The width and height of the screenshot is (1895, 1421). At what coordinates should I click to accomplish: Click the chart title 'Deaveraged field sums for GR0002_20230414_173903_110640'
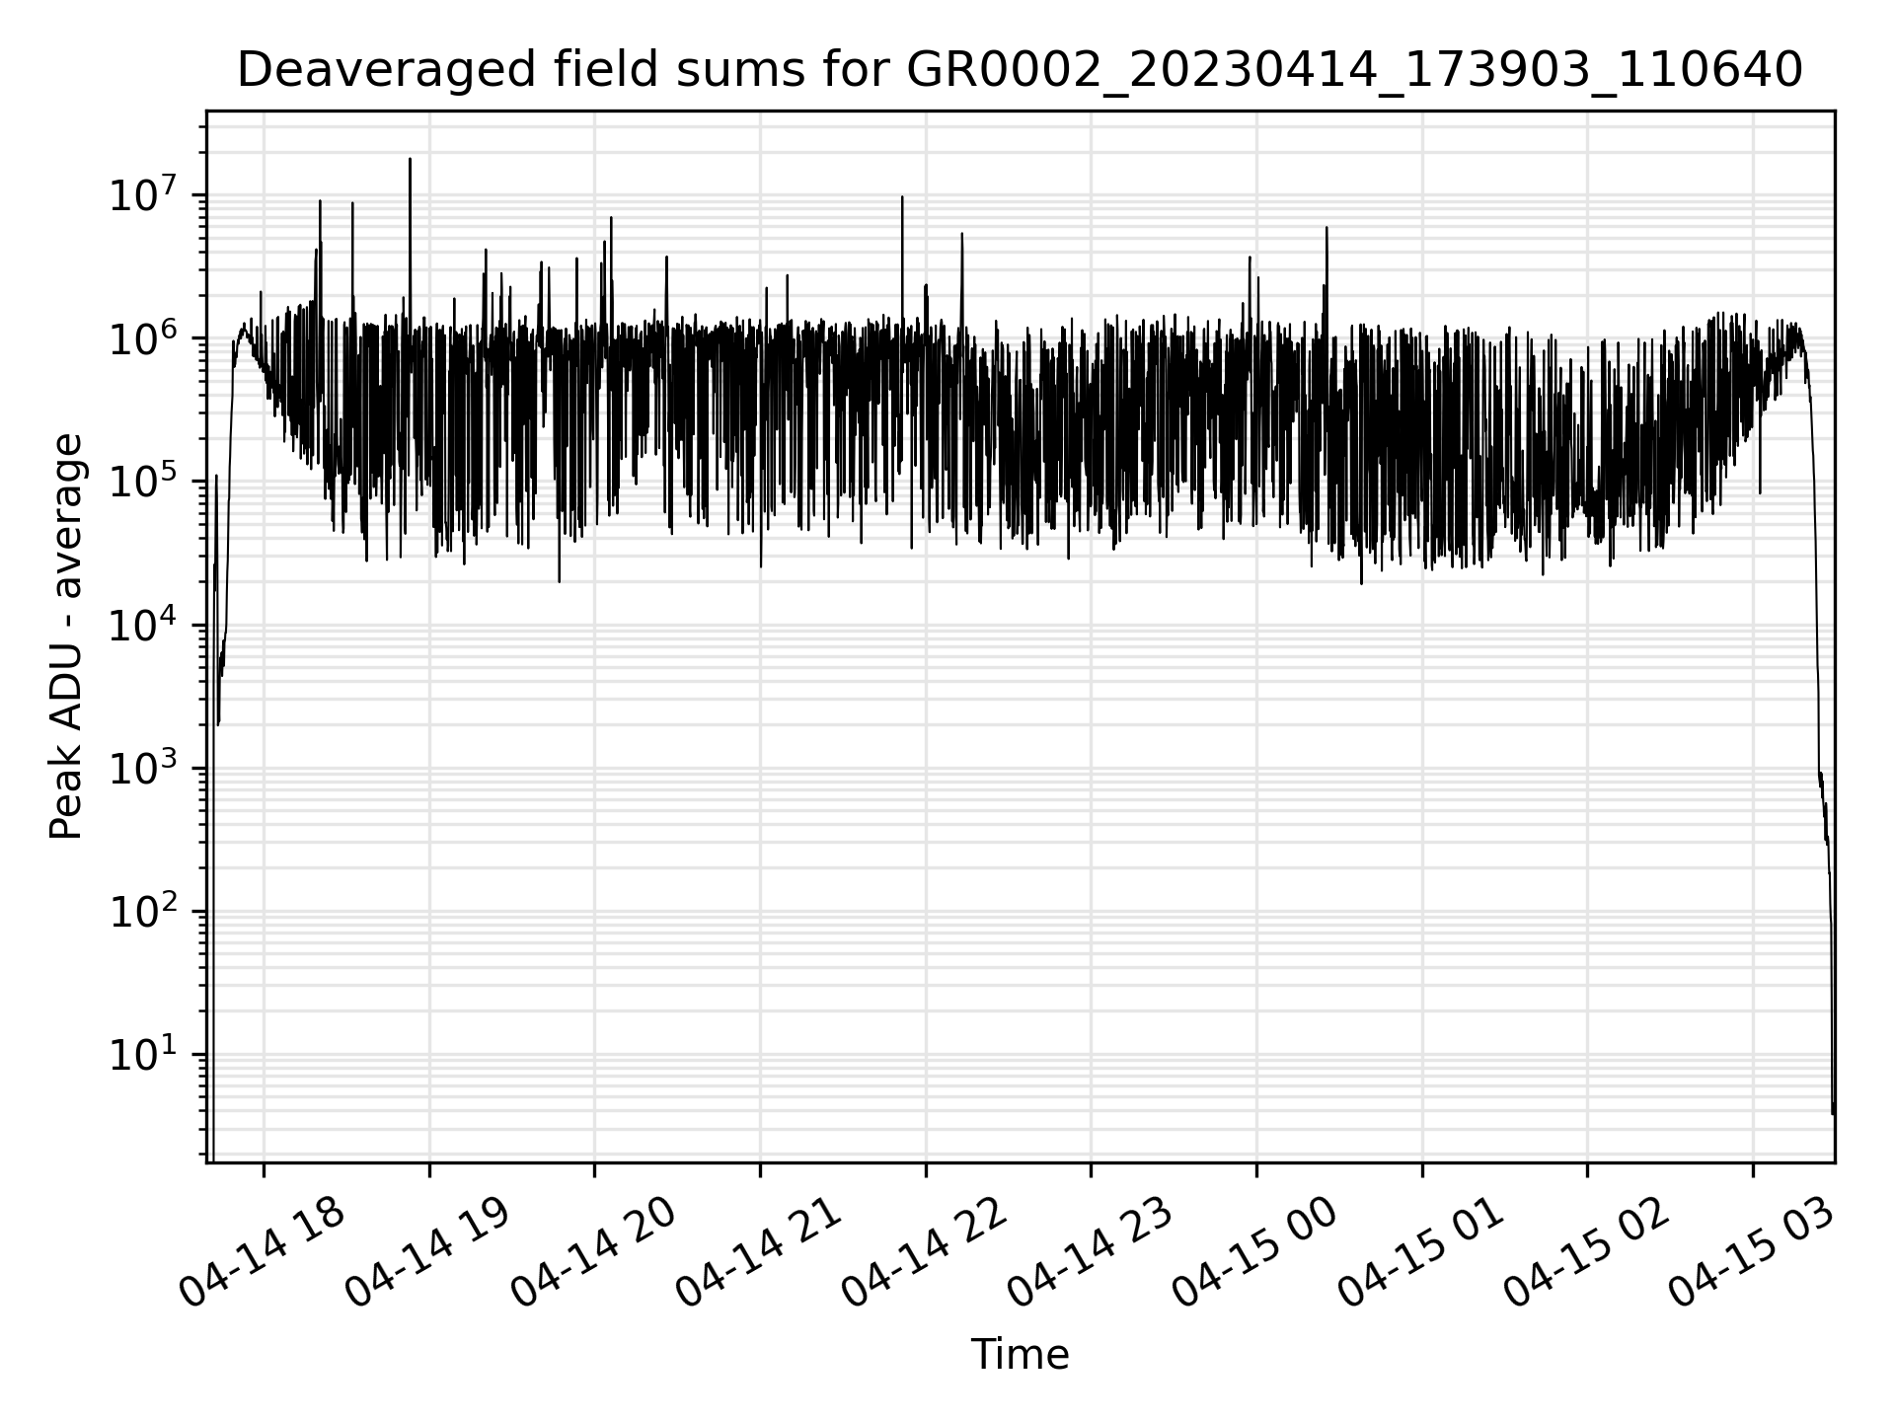pos(1020,70)
